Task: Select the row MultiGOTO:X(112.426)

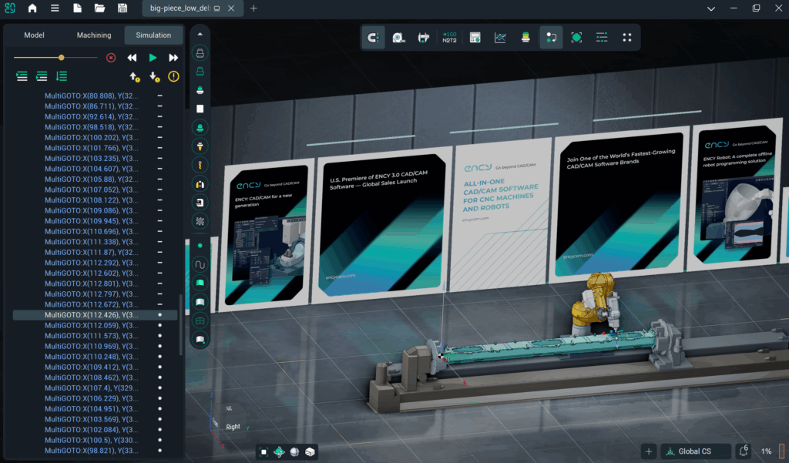Action: (95, 315)
